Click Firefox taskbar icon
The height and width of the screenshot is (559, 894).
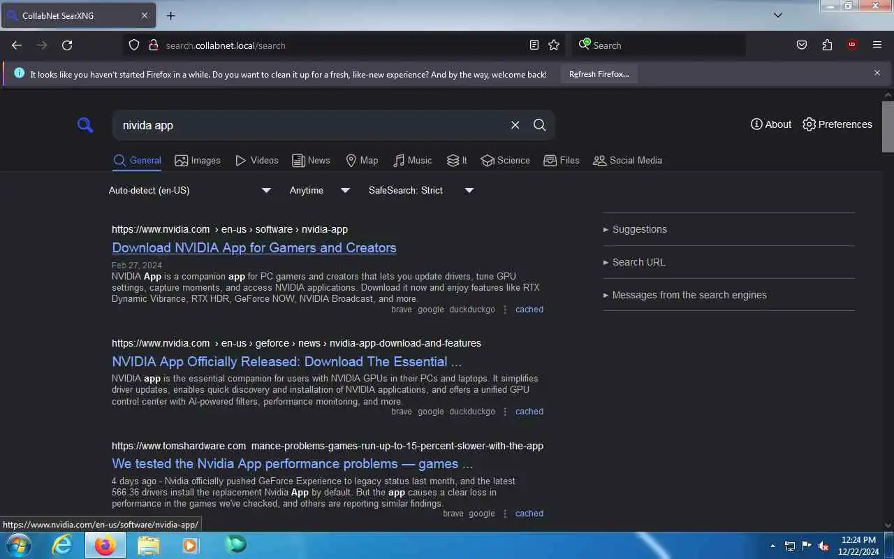[x=105, y=545]
